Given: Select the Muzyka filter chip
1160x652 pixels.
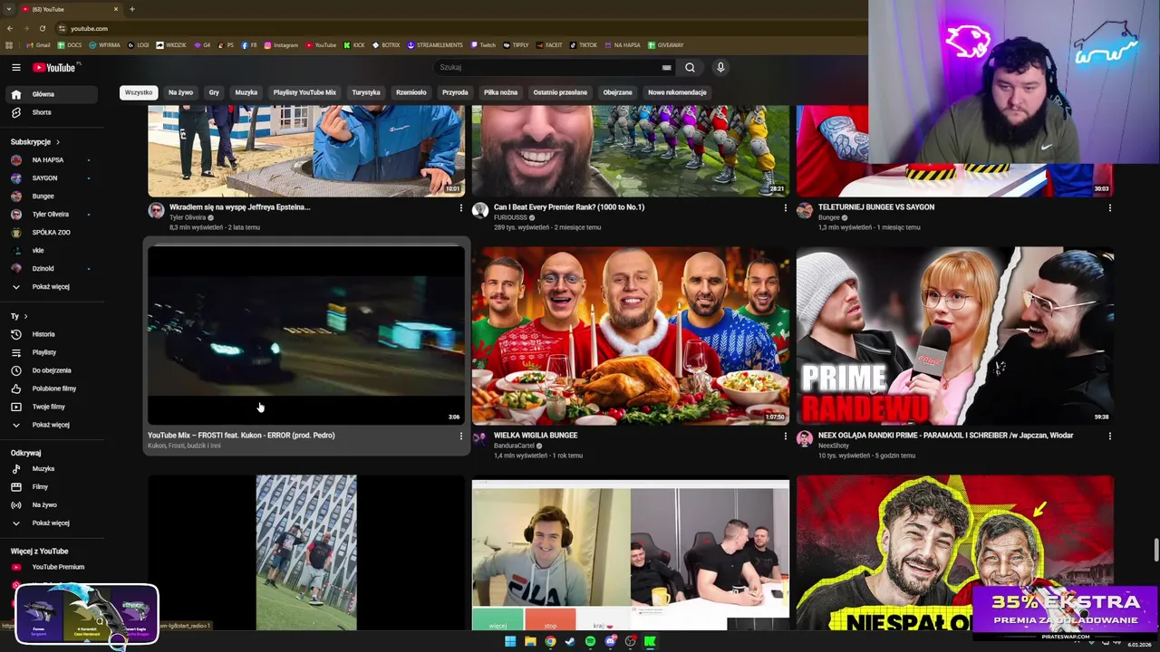Looking at the screenshot, I should tap(246, 92).
